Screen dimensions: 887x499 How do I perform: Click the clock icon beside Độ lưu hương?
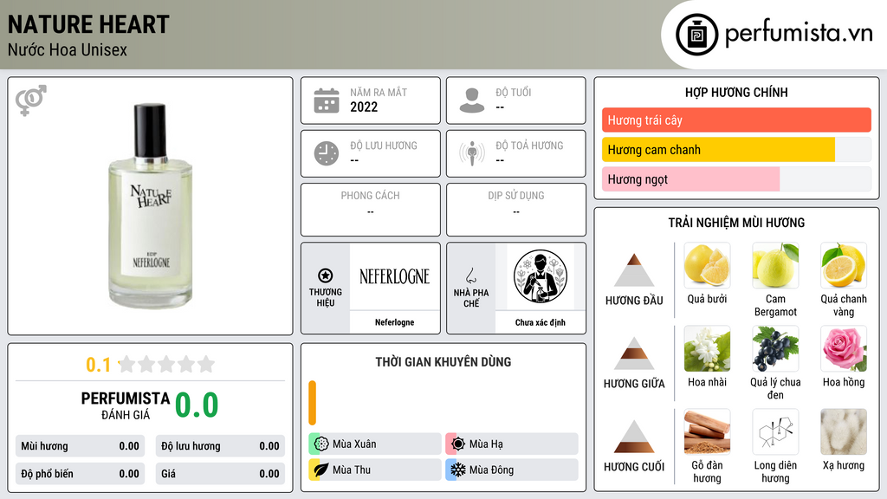[x=327, y=153]
